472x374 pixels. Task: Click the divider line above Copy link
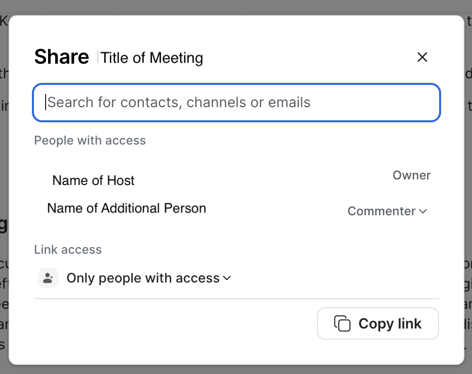236,299
